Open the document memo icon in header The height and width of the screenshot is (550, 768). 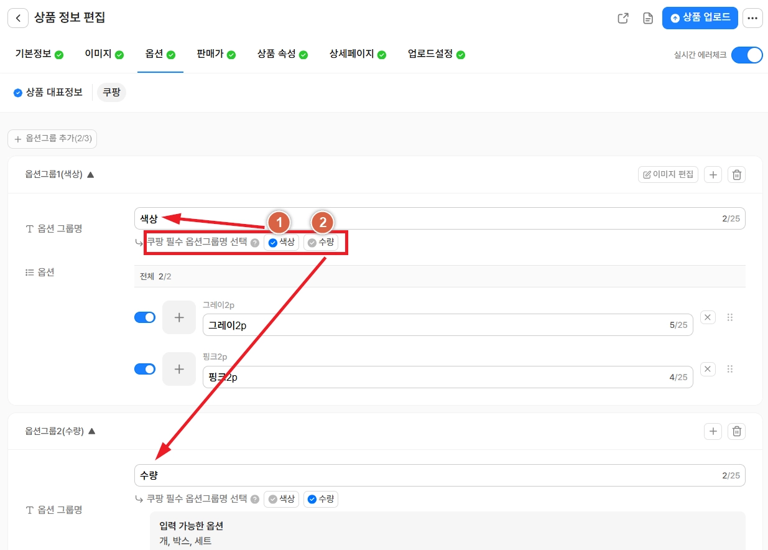pos(648,18)
